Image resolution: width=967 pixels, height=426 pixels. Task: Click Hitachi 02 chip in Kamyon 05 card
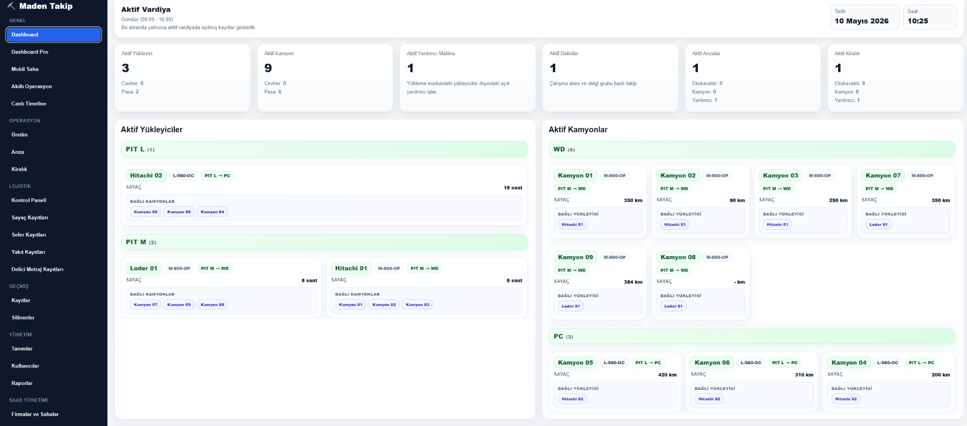pyautogui.click(x=572, y=399)
